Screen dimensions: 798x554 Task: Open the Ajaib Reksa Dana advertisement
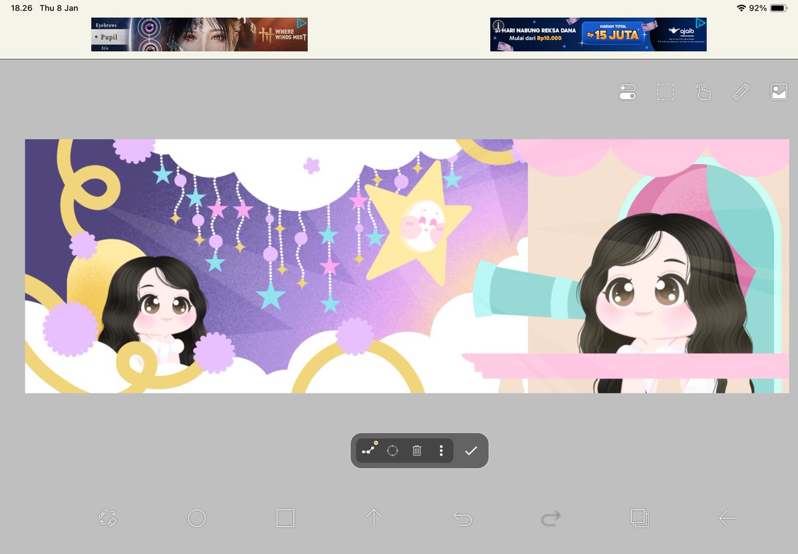597,34
